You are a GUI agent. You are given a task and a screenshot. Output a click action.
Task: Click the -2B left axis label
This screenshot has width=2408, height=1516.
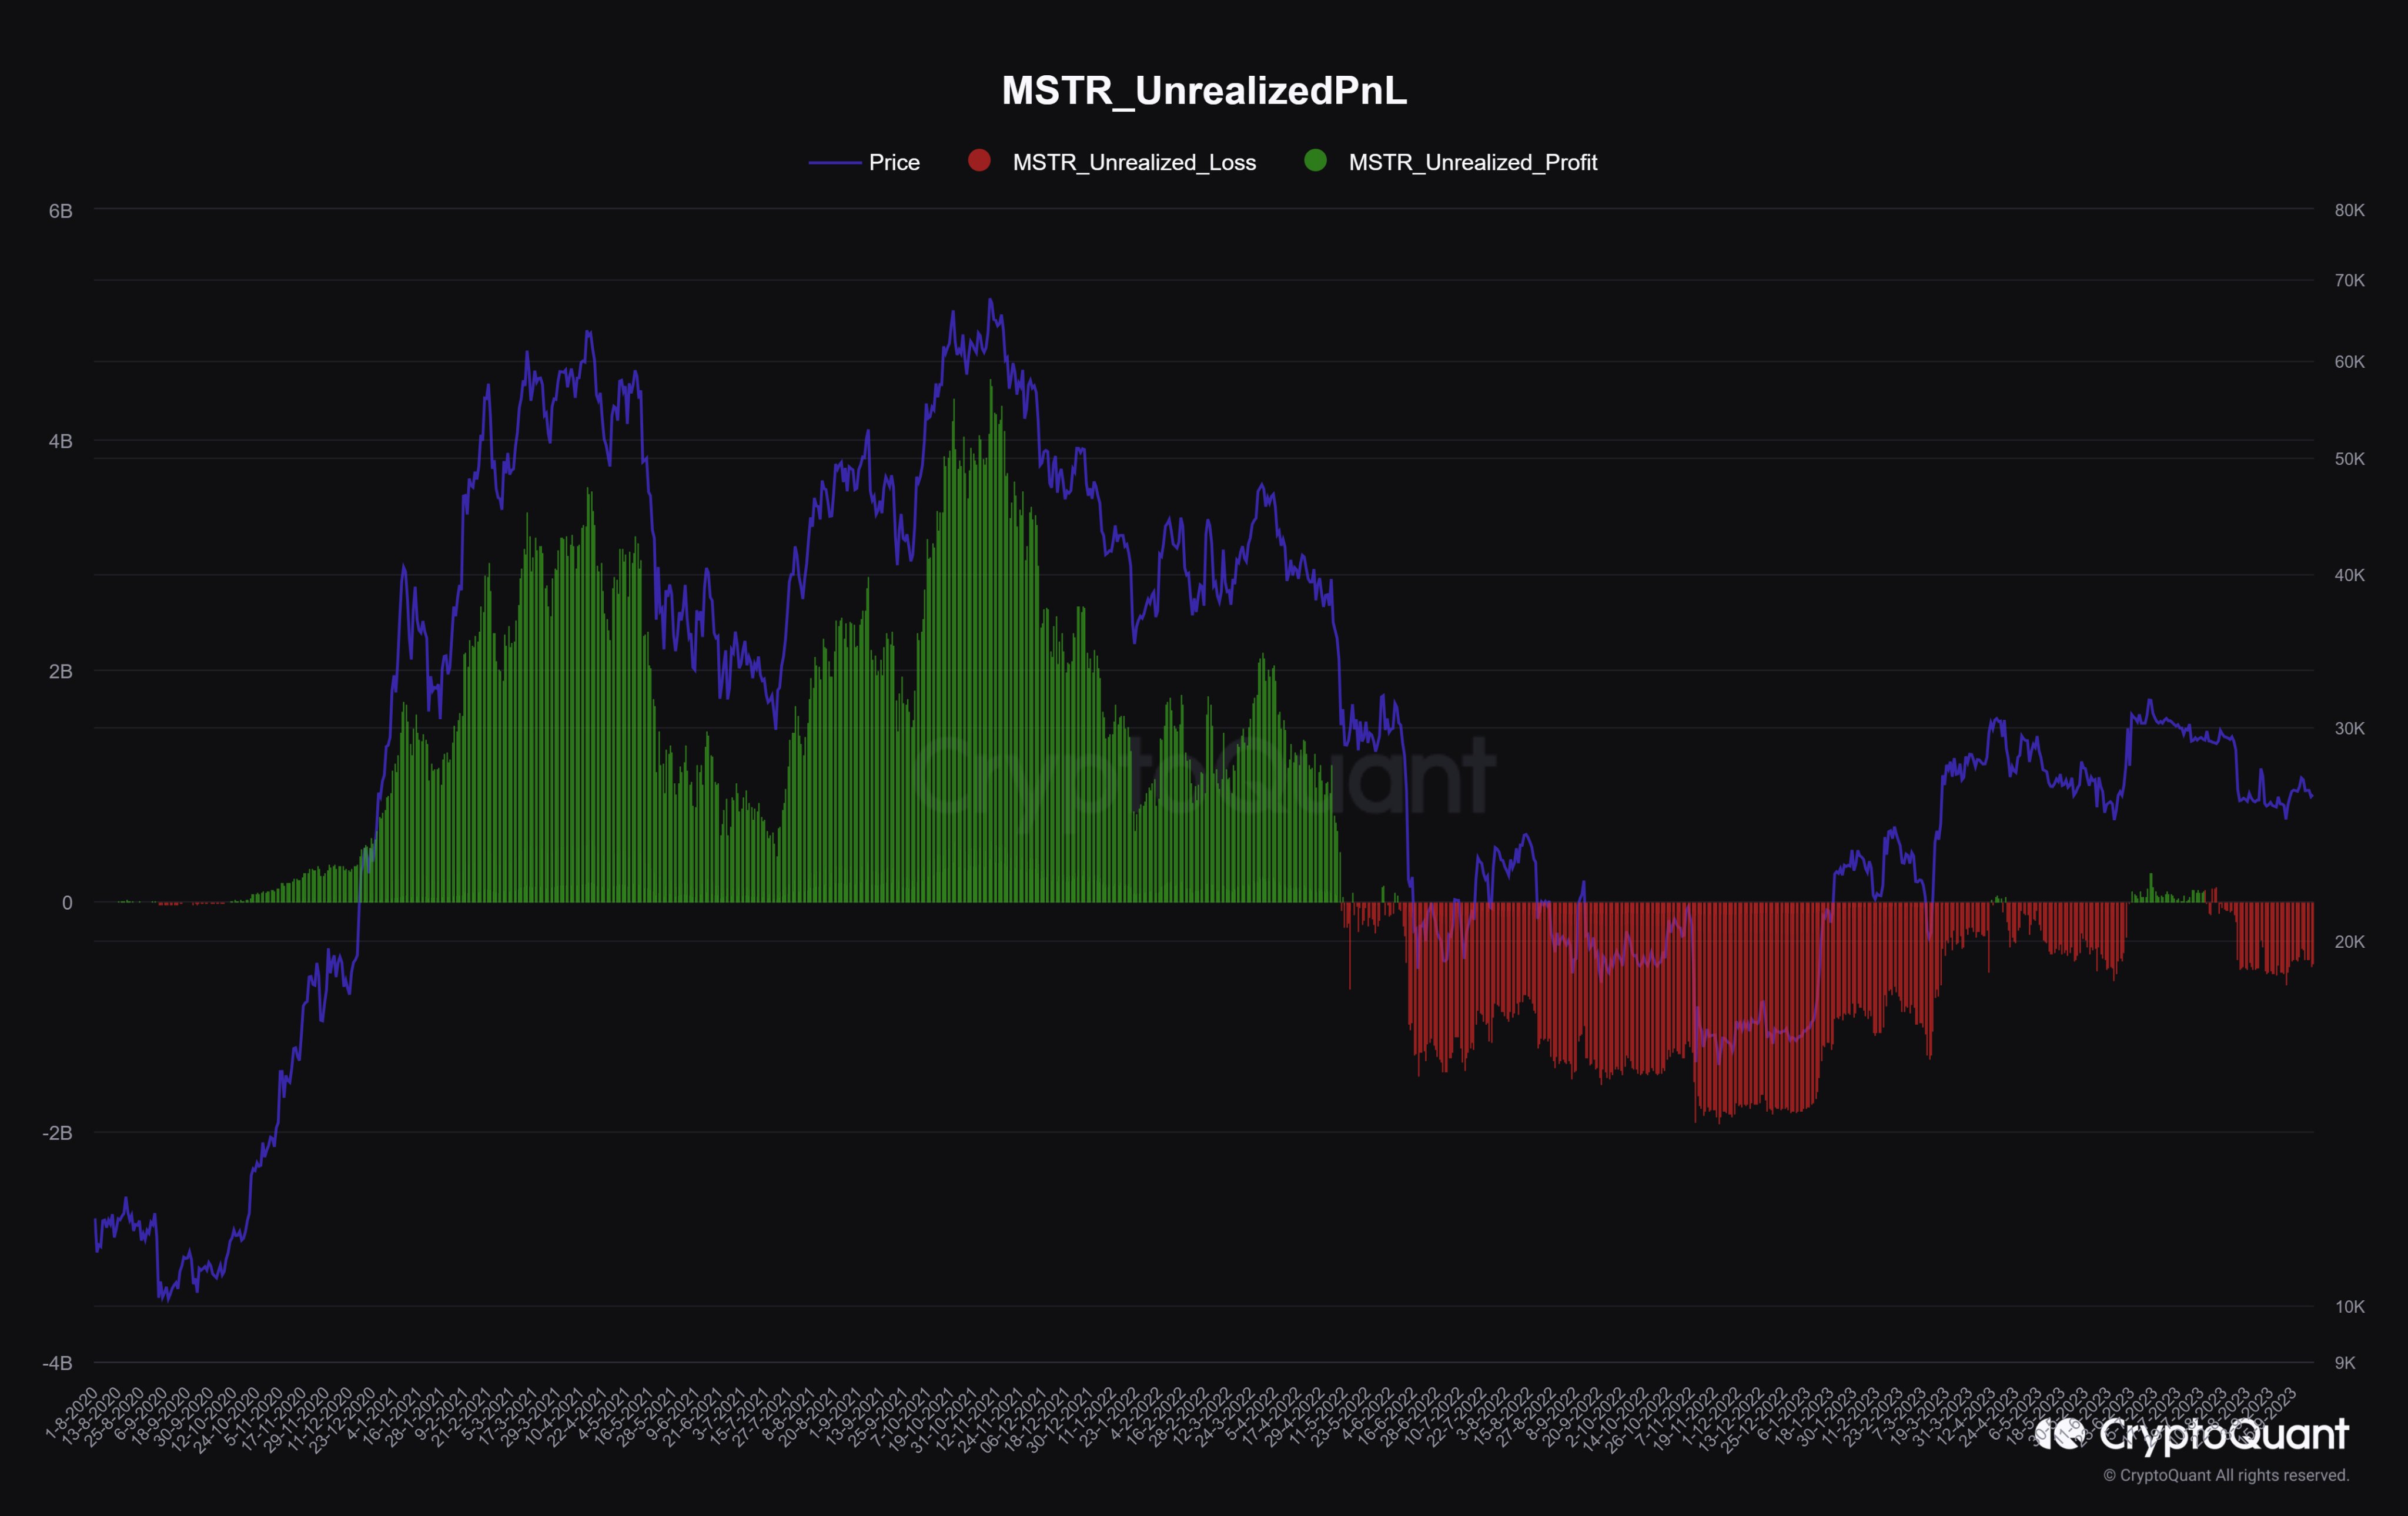tap(57, 1132)
